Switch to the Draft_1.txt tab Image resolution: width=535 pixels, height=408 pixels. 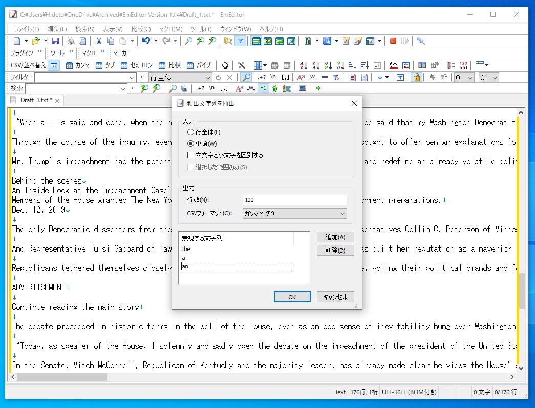(x=36, y=100)
